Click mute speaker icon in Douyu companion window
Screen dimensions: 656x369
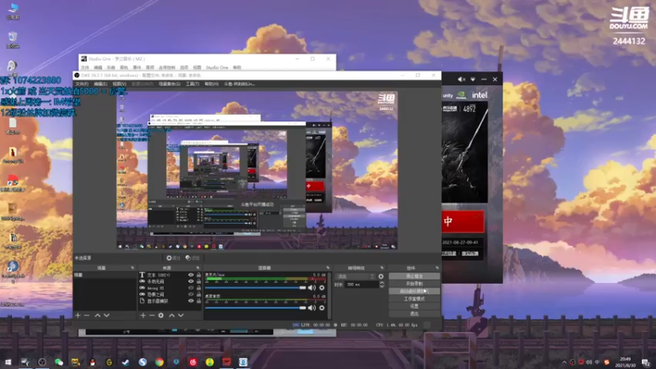click(x=462, y=79)
